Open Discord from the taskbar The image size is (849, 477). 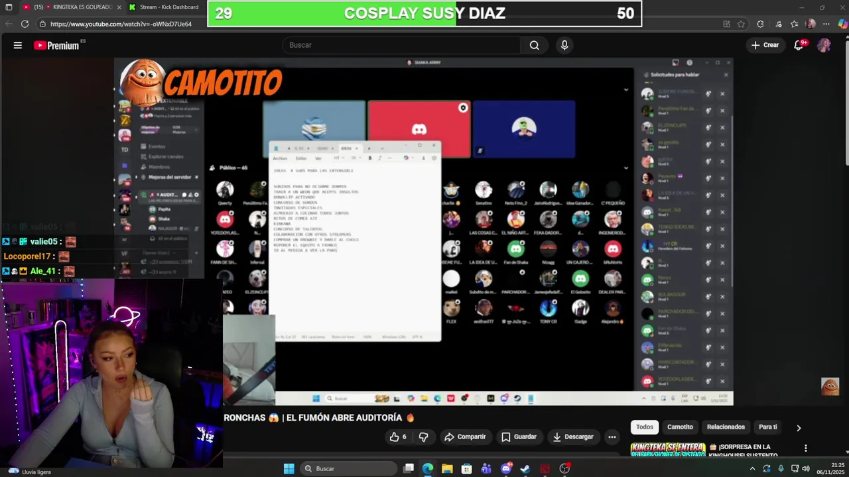(x=506, y=468)
